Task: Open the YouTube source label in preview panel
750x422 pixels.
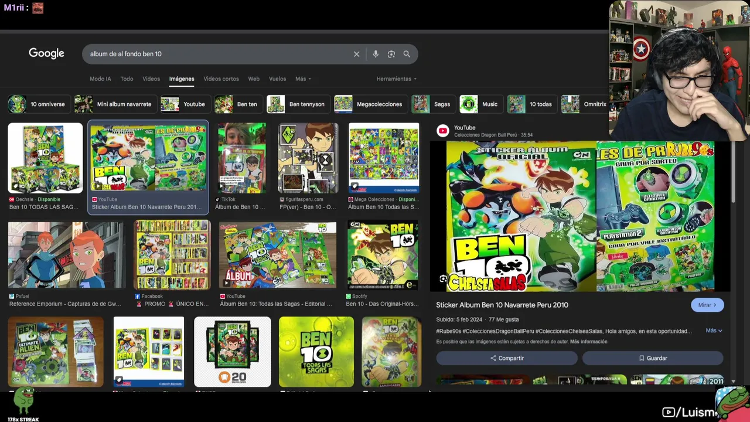Action: 465,128
